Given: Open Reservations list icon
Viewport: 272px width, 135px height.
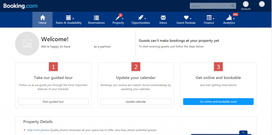Looking at the screenshot, I should point(96,18).
